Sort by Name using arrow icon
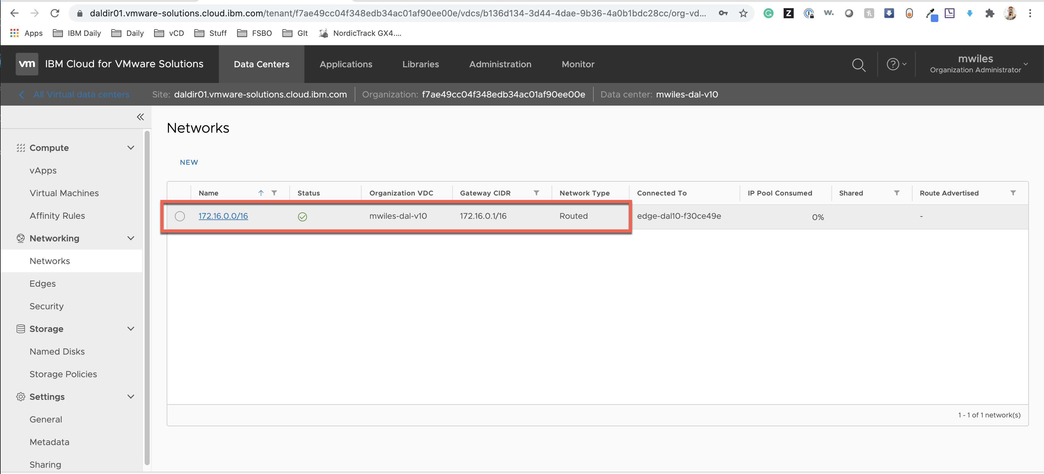1044x474 pixels. [261, 193]
